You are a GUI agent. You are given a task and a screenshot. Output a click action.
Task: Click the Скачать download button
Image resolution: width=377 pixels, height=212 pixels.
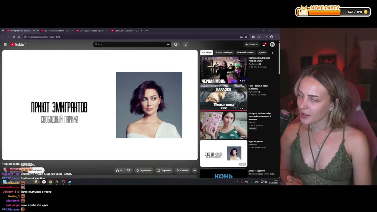tap(182, 170)
